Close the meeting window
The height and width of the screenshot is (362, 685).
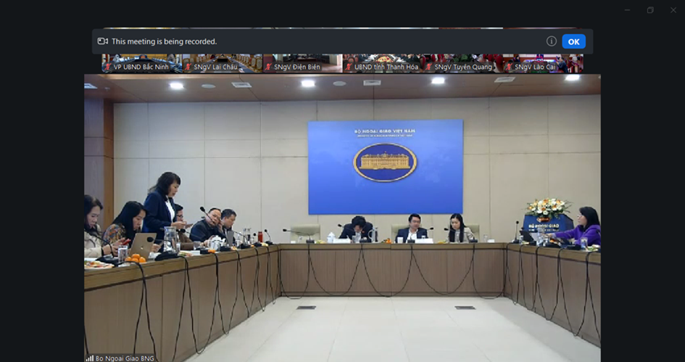coord(673,10)
